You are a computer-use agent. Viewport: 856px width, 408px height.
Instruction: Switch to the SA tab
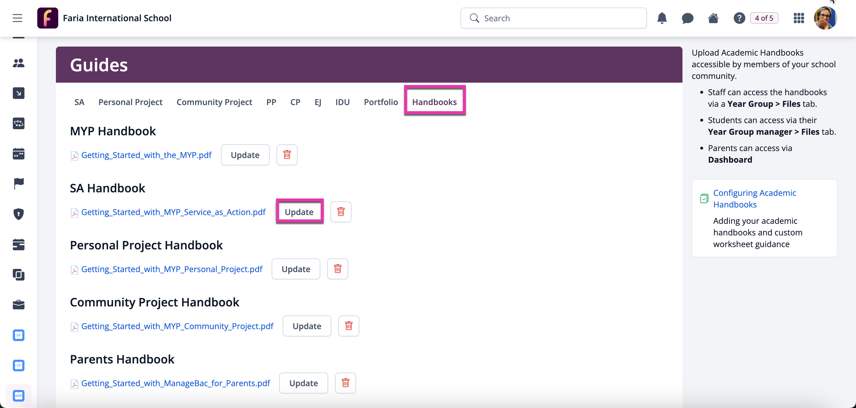(79, 102)
